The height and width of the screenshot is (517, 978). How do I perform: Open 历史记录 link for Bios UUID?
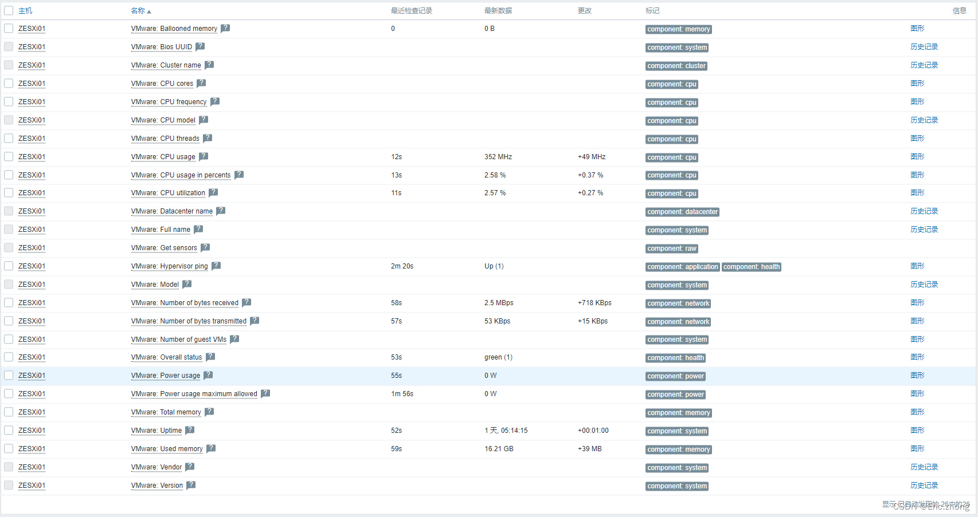coord(924,46)
